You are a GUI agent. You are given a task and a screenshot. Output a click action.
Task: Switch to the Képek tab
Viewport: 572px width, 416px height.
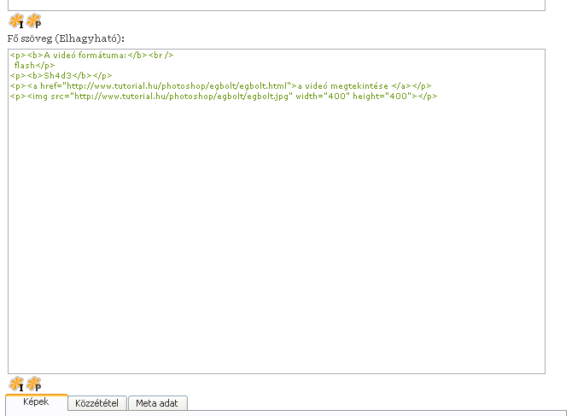[x=37, y=402]
